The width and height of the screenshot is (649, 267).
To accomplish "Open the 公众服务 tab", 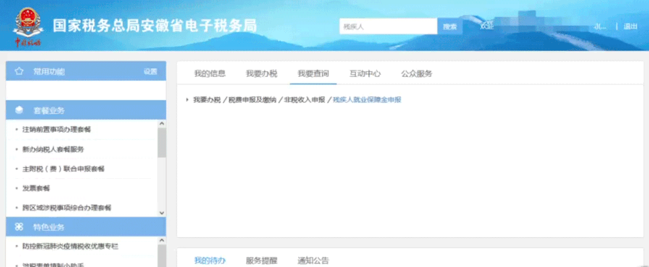I will click(417, 74).
